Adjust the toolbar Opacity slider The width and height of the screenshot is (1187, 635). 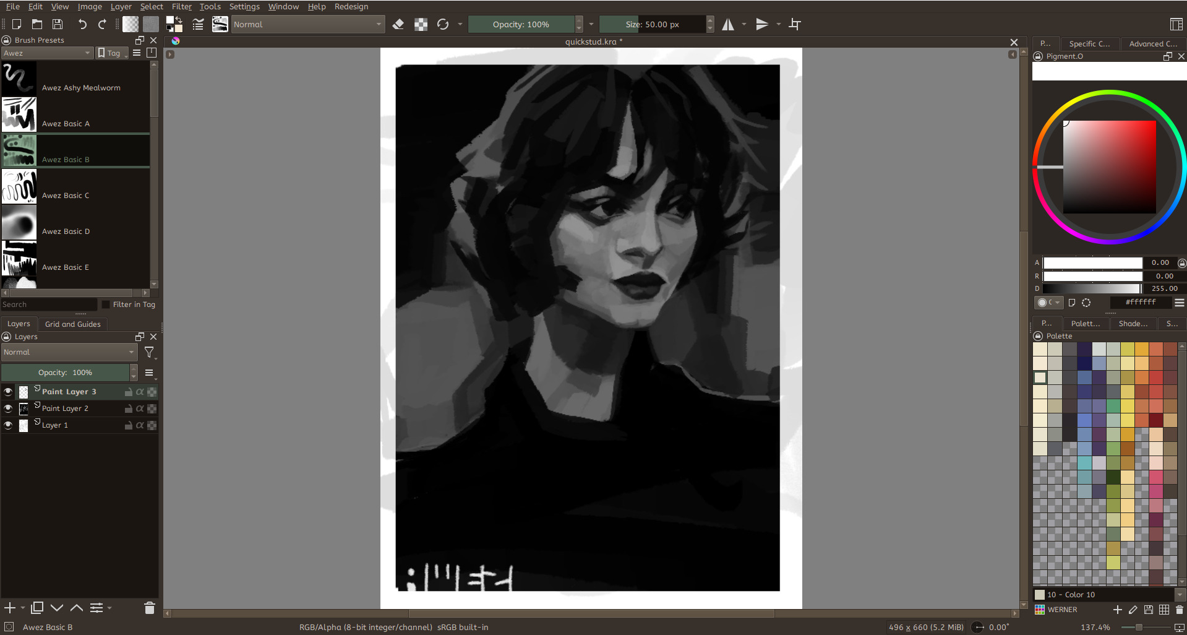pos(521,24)
